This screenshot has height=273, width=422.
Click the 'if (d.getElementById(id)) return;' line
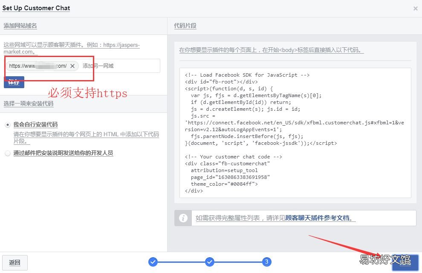241,102
